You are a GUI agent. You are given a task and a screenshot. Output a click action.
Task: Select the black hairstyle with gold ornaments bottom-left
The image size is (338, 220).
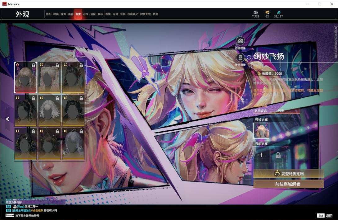tap(26, 144)
